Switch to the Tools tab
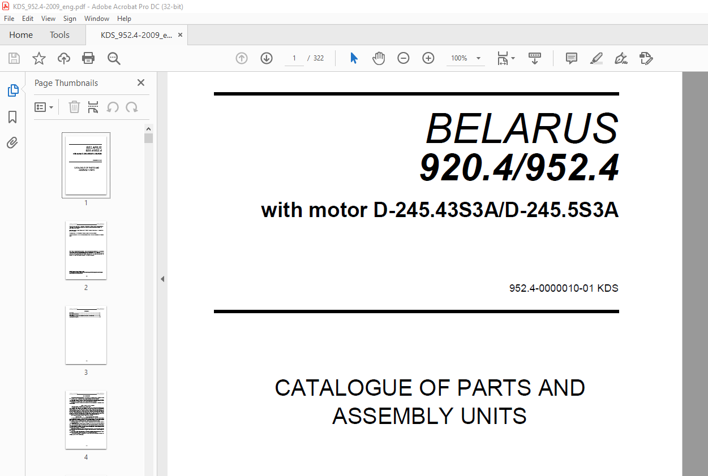The width and height of the screenshot is (708, 476). pos(59,35)
